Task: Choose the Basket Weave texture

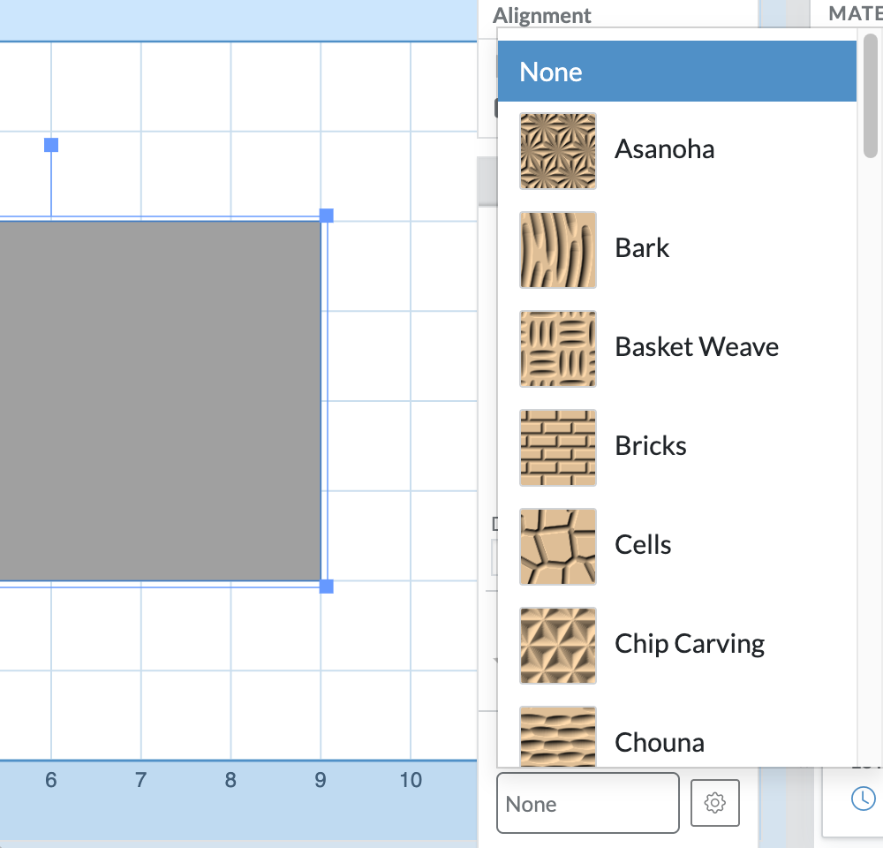Action: click(x=677, y=348)
